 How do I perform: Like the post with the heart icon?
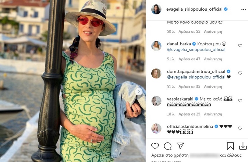155,146
